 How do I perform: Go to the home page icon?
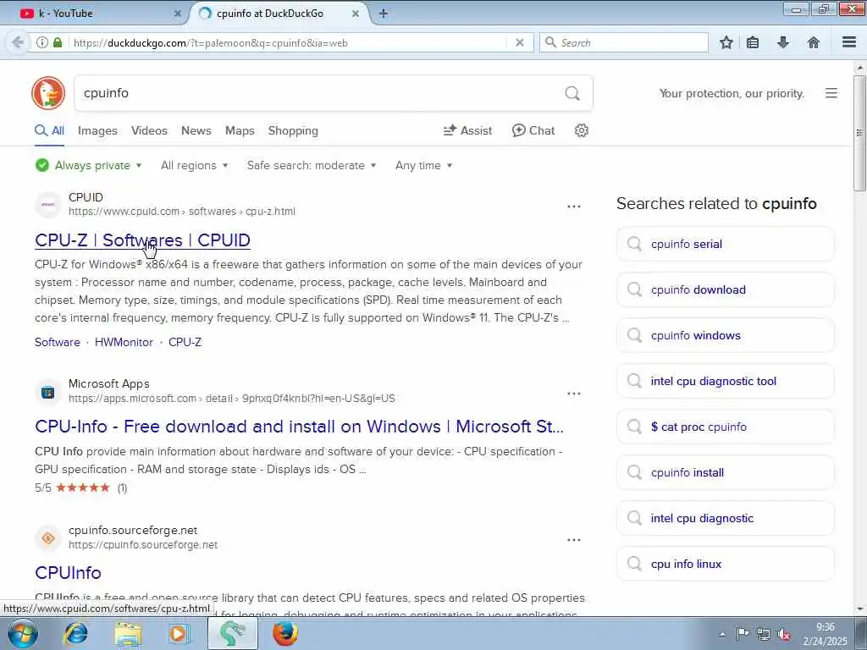pos(814,42)
